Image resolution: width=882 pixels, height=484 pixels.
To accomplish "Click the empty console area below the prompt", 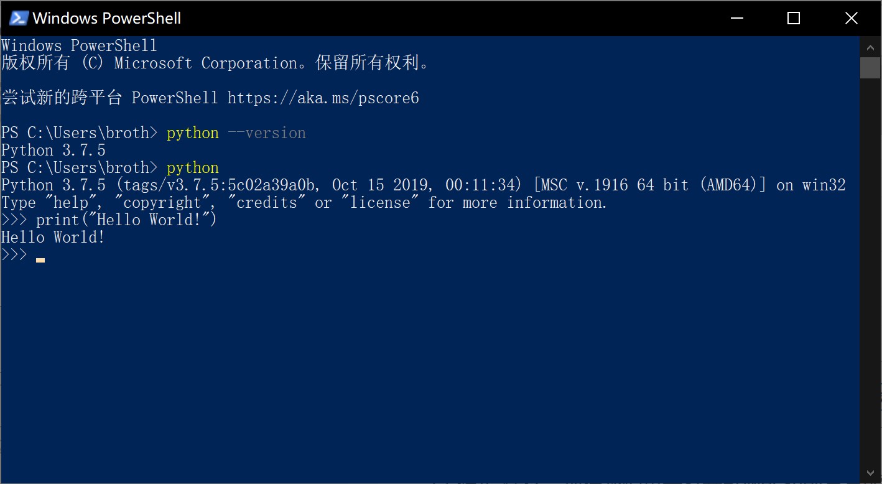I will (373, 342).
